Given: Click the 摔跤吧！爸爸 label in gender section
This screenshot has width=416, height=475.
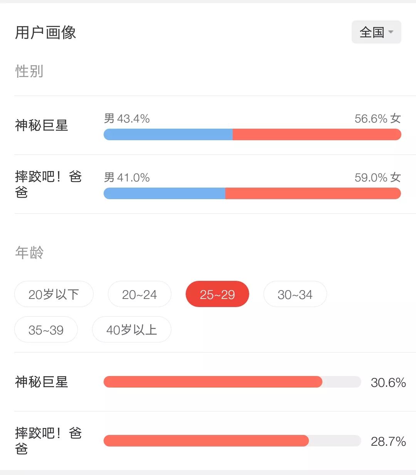Looking at the screenshot, I should click(x=48, y=184).
